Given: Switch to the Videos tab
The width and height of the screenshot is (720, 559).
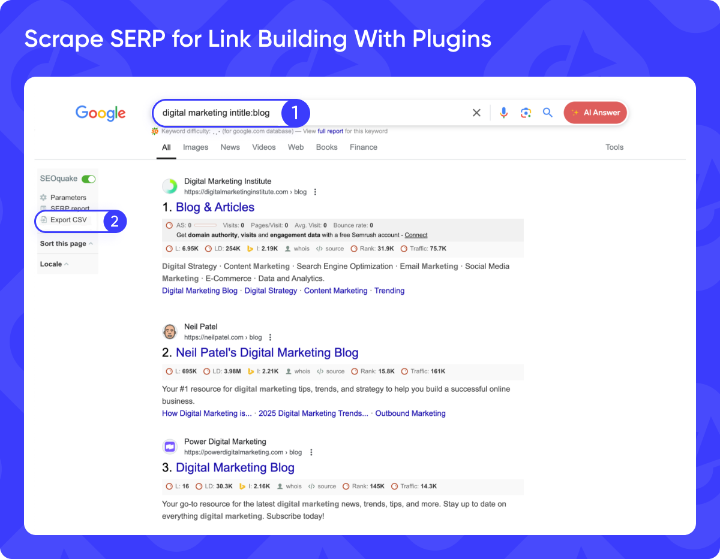Looking at the screenshot, I should [264, 147].
